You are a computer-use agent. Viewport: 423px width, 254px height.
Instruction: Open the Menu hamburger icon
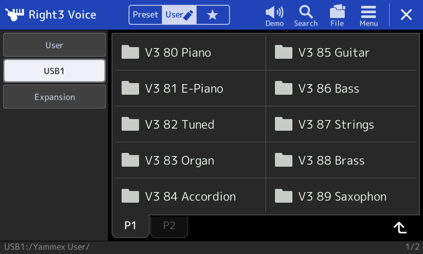tap(369, 16)
